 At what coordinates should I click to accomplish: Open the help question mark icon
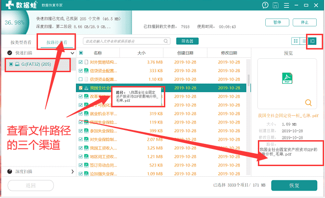point(265,5)
